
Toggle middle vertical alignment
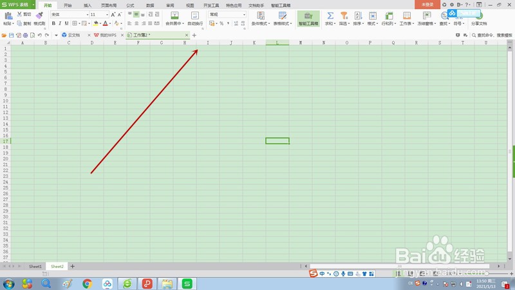pos(136,14)
